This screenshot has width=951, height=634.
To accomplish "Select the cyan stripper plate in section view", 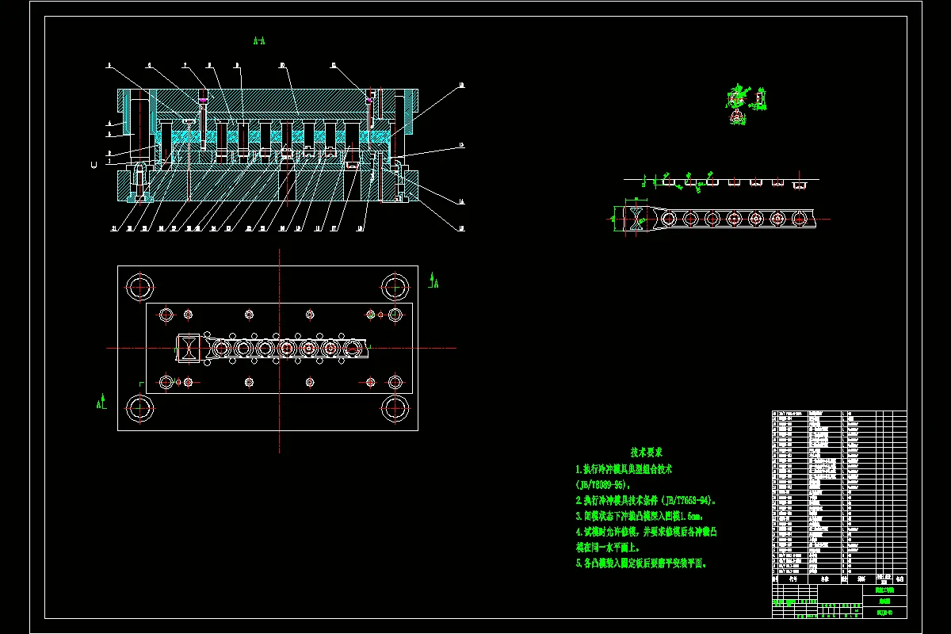I will [x=274, y=138].
